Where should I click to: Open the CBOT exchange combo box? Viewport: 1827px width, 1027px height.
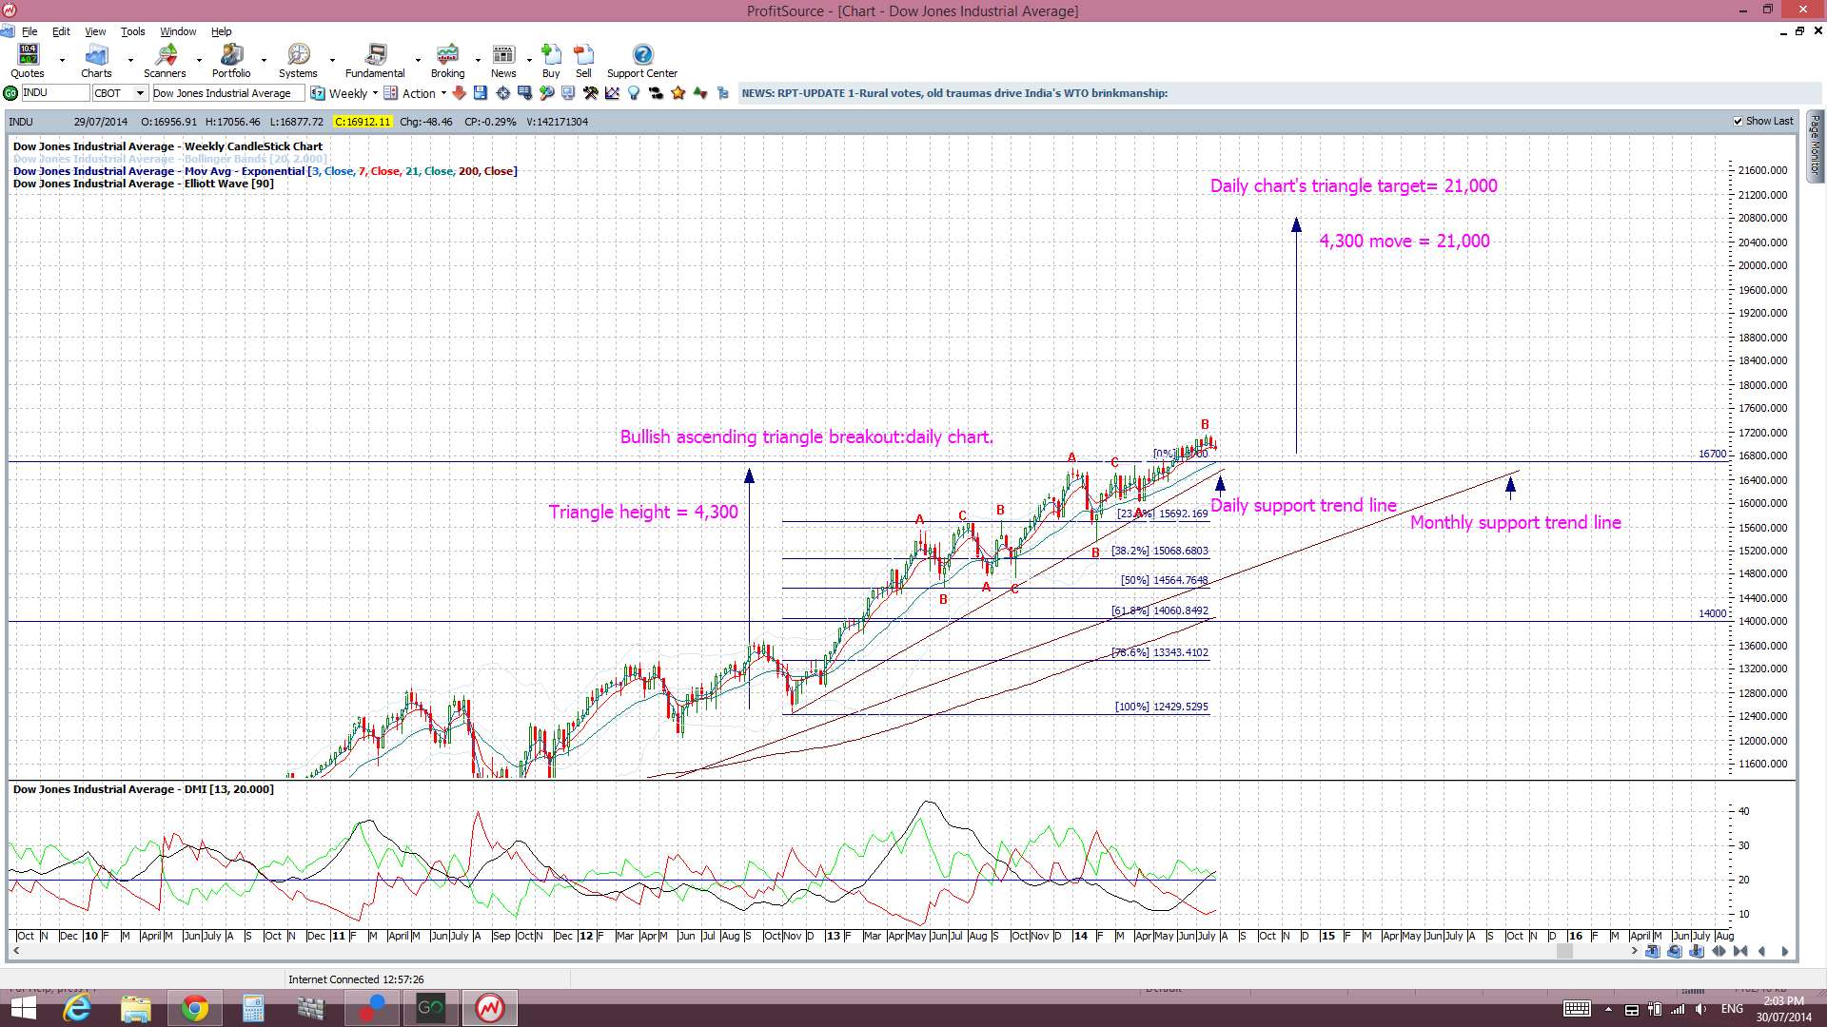(120, 93)
